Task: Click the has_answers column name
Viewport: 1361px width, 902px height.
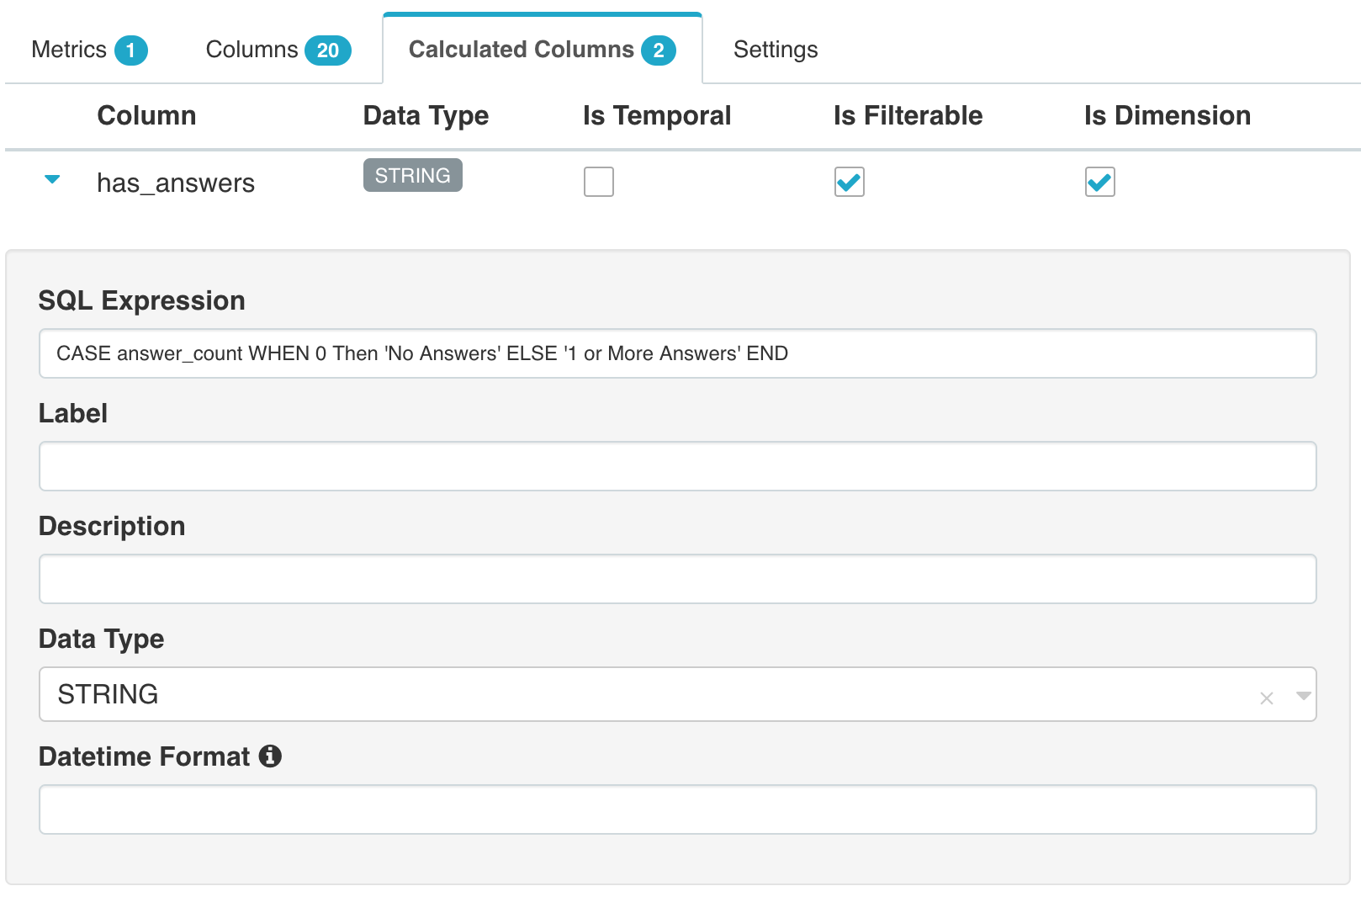Action: click(175, 183)
